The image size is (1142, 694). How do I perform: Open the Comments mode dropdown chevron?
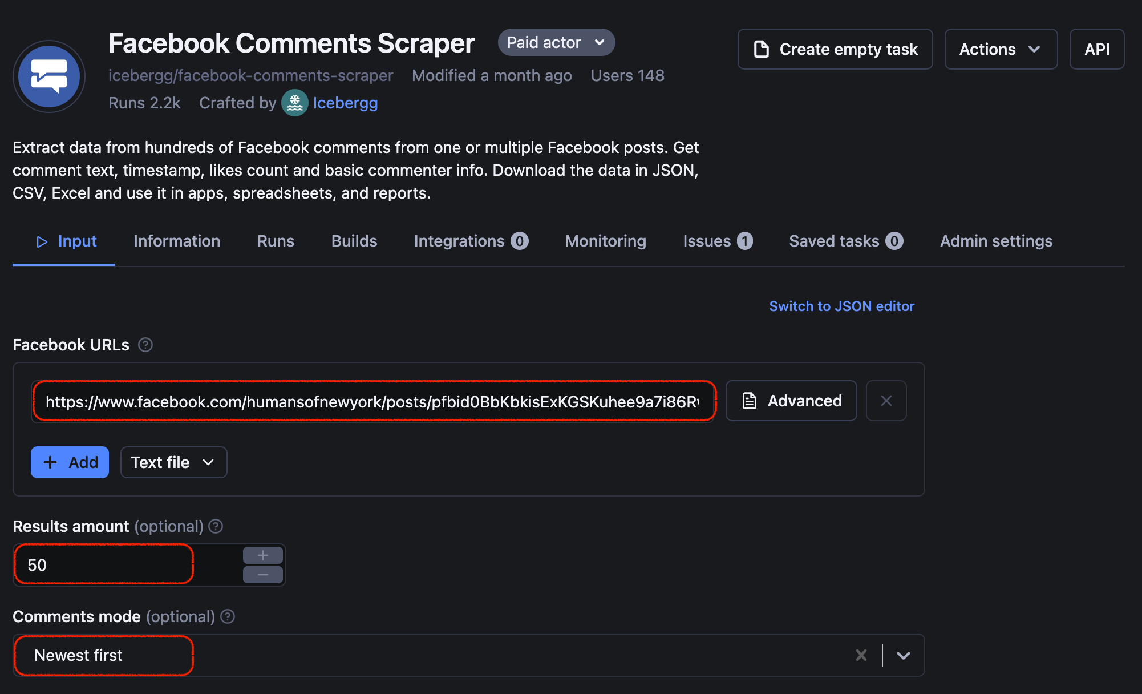click(x=903, y=655)
